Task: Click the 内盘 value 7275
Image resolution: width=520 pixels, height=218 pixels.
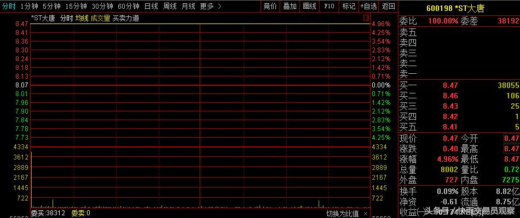Action: pos(511,180)
